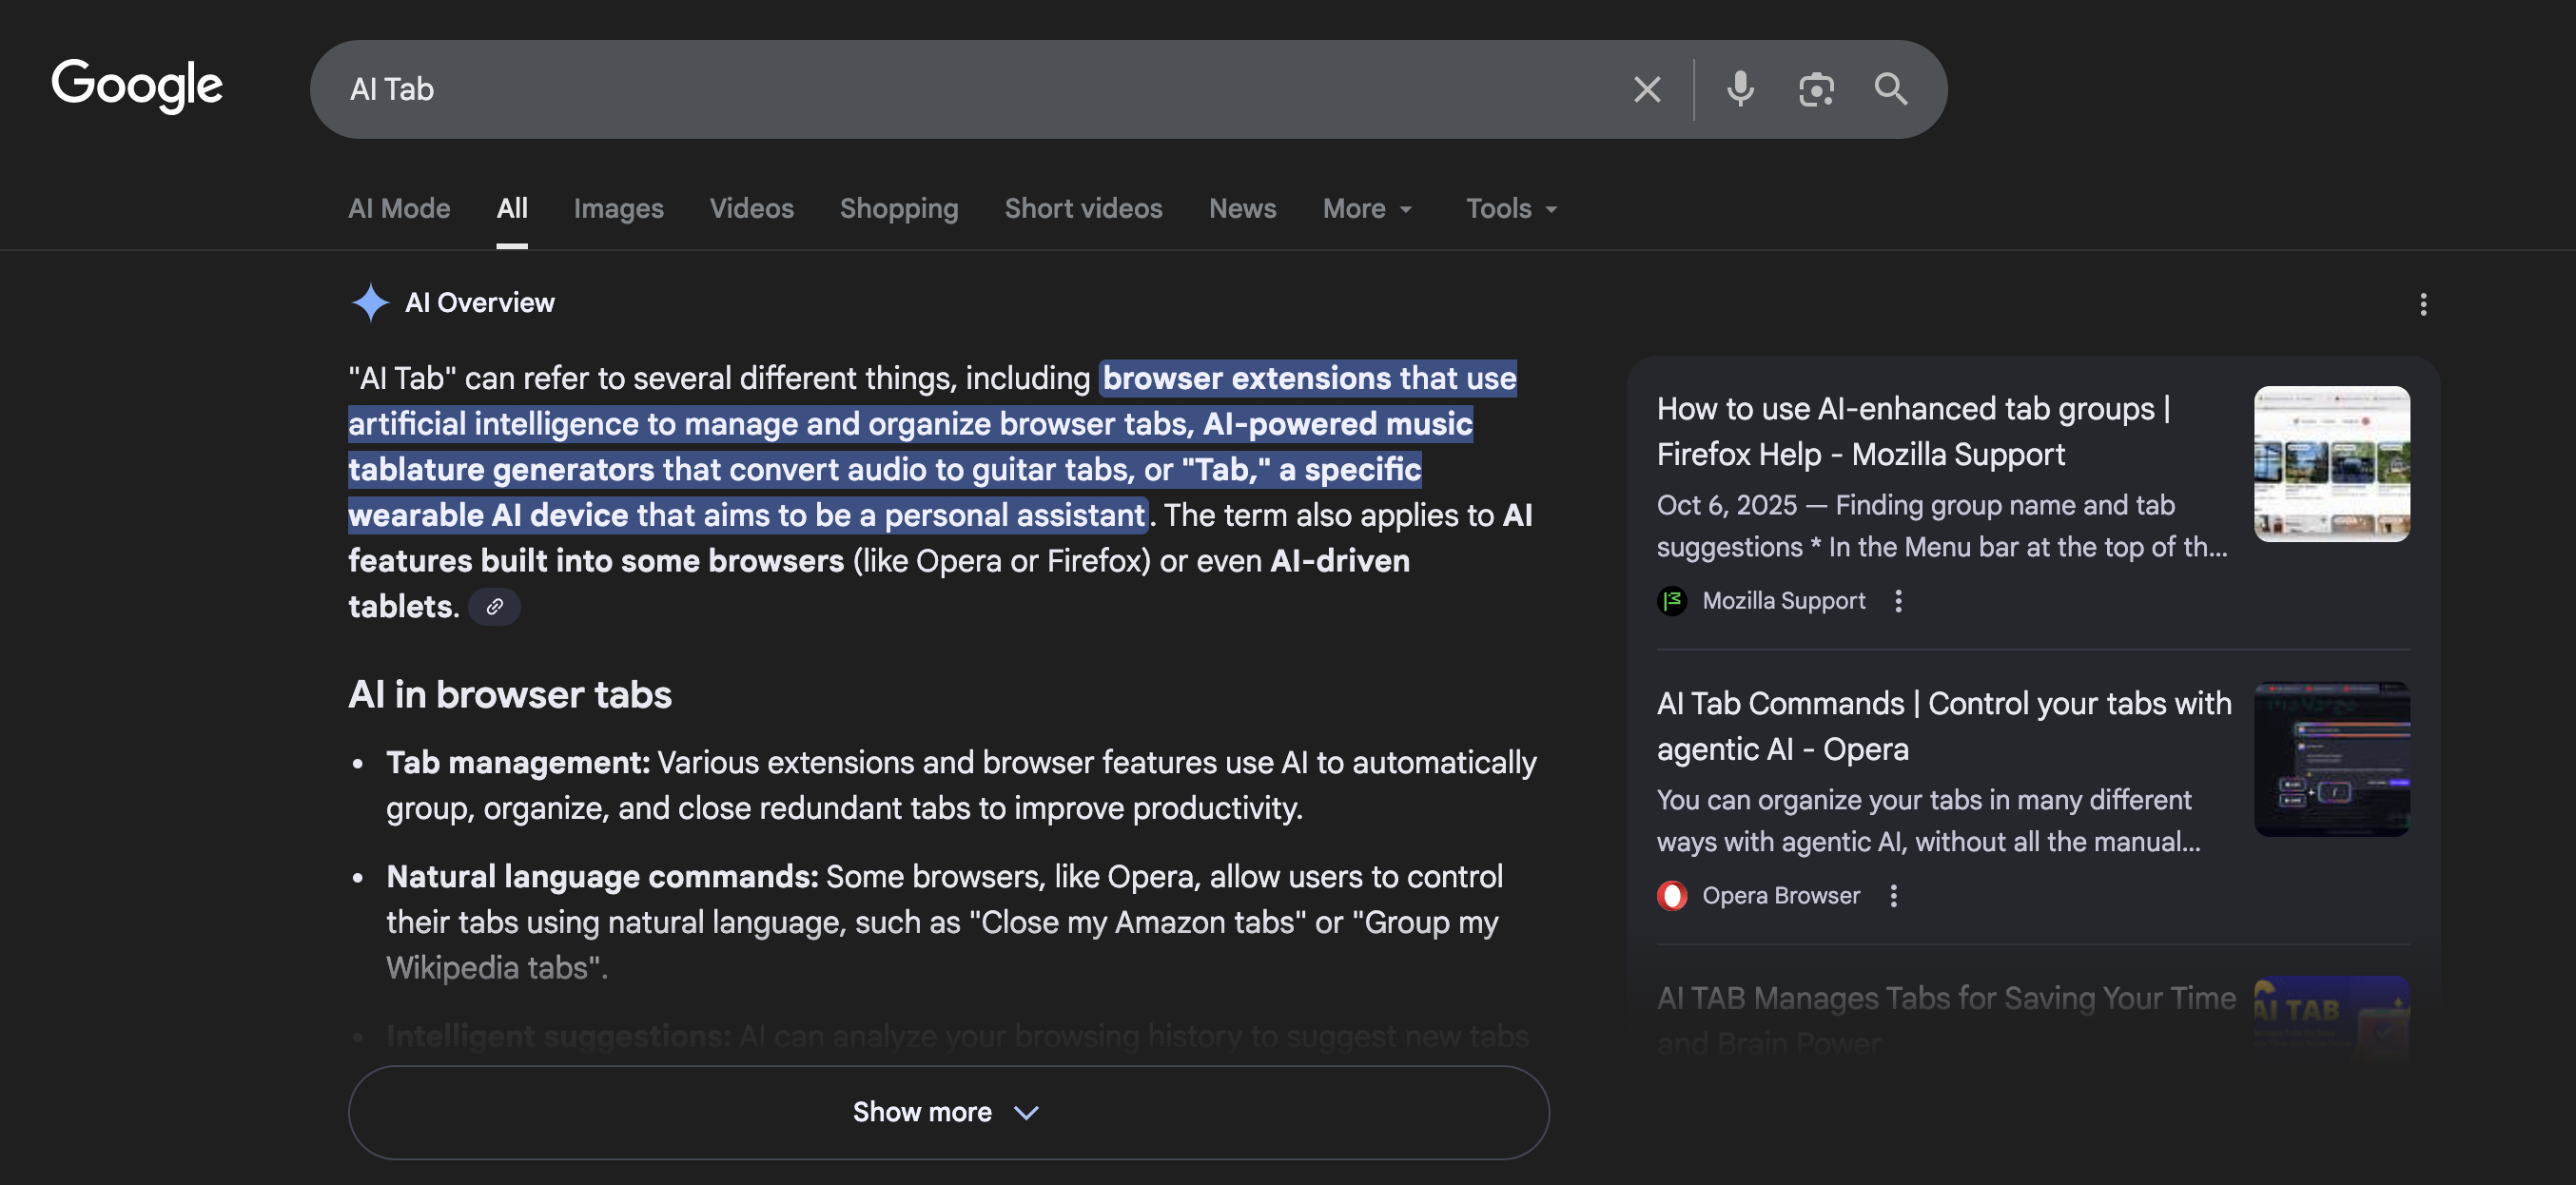Click the link chip after 'tablets.'
Image resolution: width=2576 pixels, height=1185 pixels.
[x=494, y=607]
